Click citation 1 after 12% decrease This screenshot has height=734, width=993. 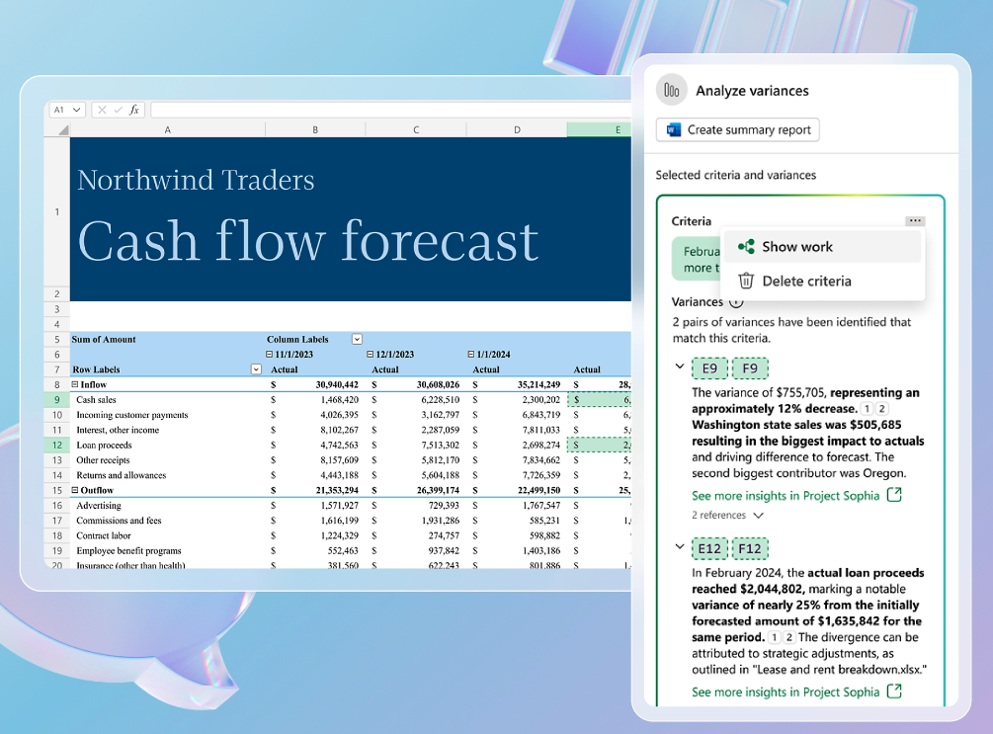[x=867, y=409]
